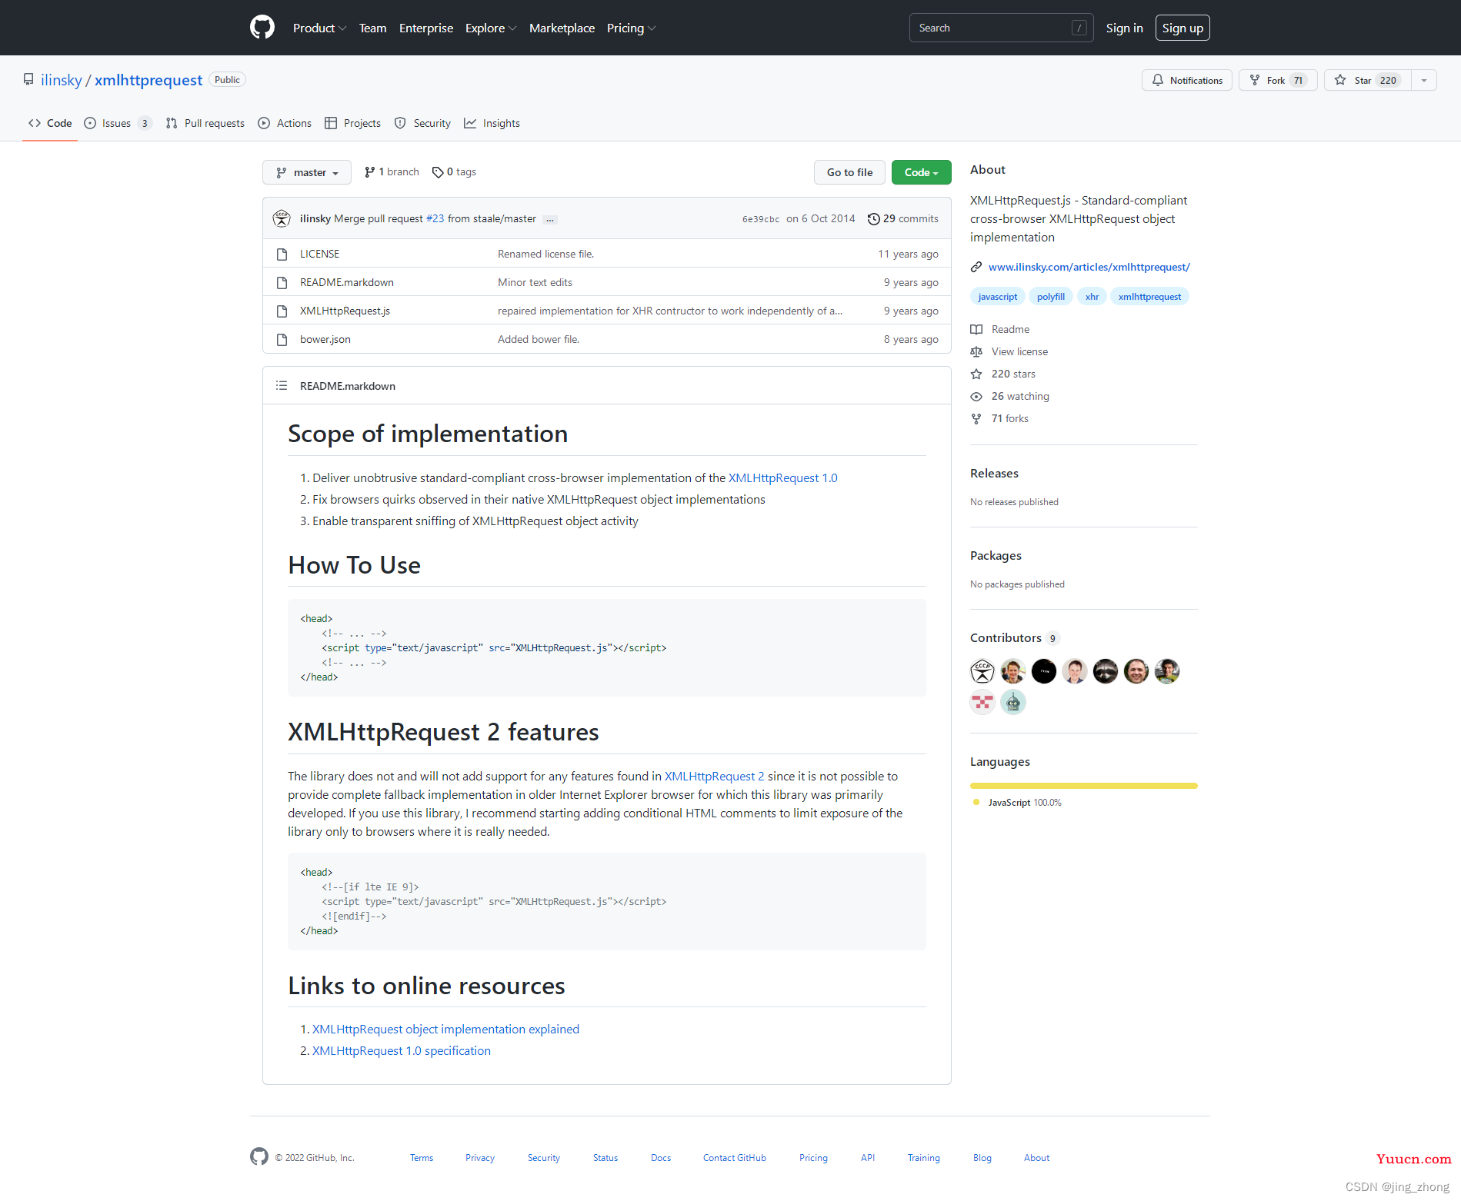
Task: Select the polyfill topic tag
Action: (x=1050, y=297)
